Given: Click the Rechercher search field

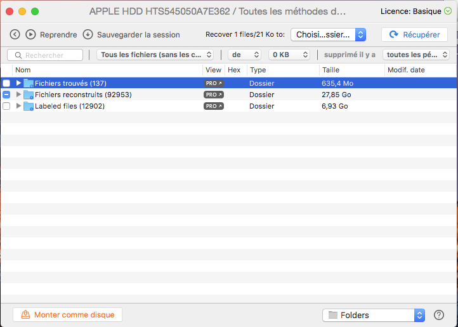Looking at the screenshot, I should tap(45, 55).
